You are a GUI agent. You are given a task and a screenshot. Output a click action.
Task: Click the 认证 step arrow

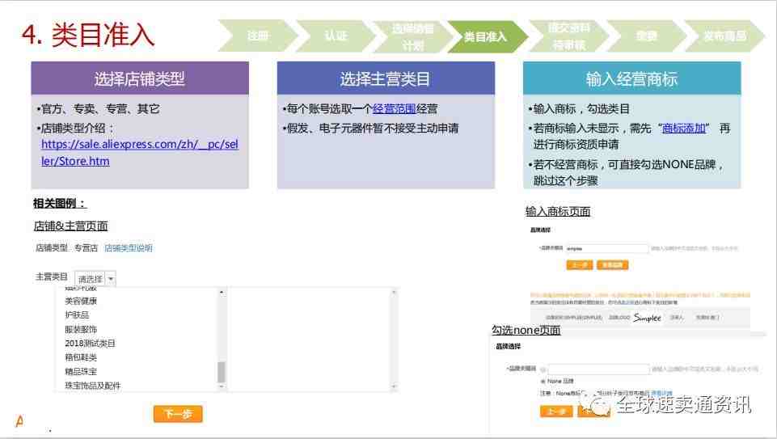pyautogui.click(x=336, y=36)
